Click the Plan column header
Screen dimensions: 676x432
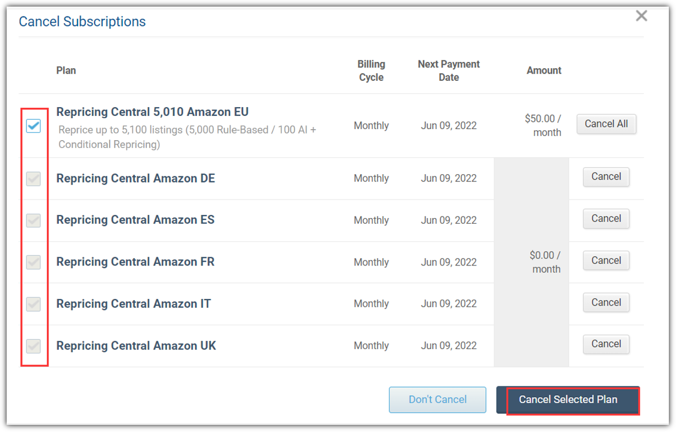pos(66,70)
